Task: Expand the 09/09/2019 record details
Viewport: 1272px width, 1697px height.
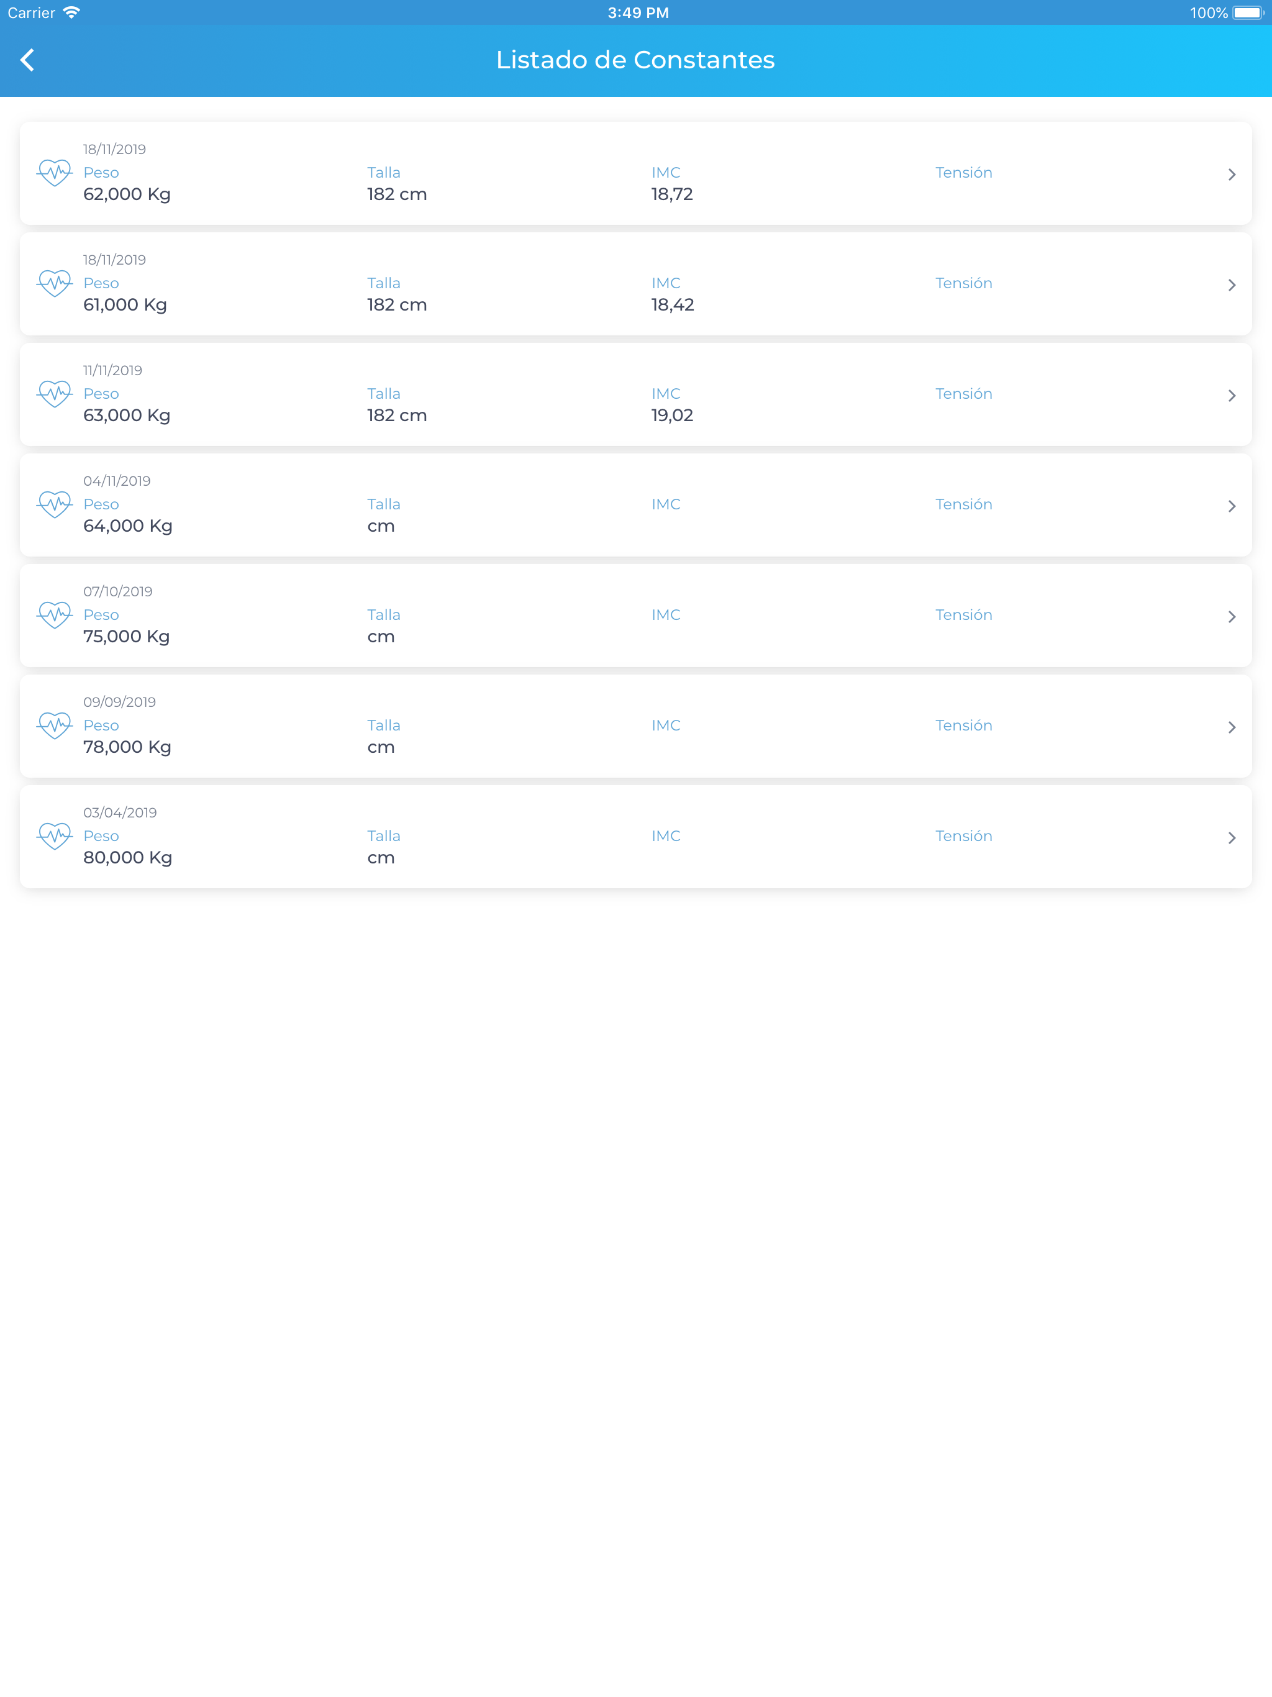Action: (x=1233, y=727)
